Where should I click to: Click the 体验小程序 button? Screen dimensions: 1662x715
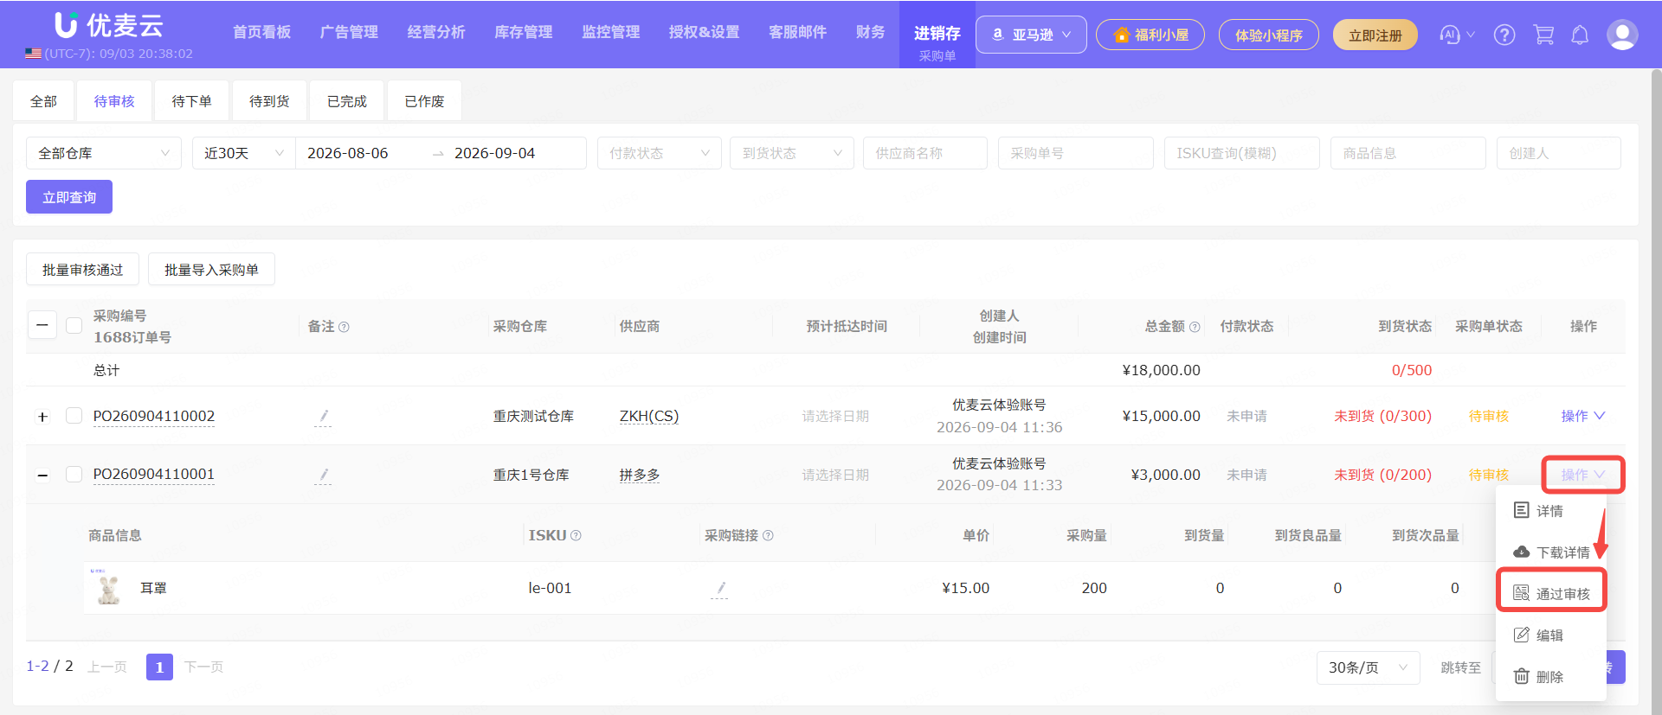(x=1268, y=35)
